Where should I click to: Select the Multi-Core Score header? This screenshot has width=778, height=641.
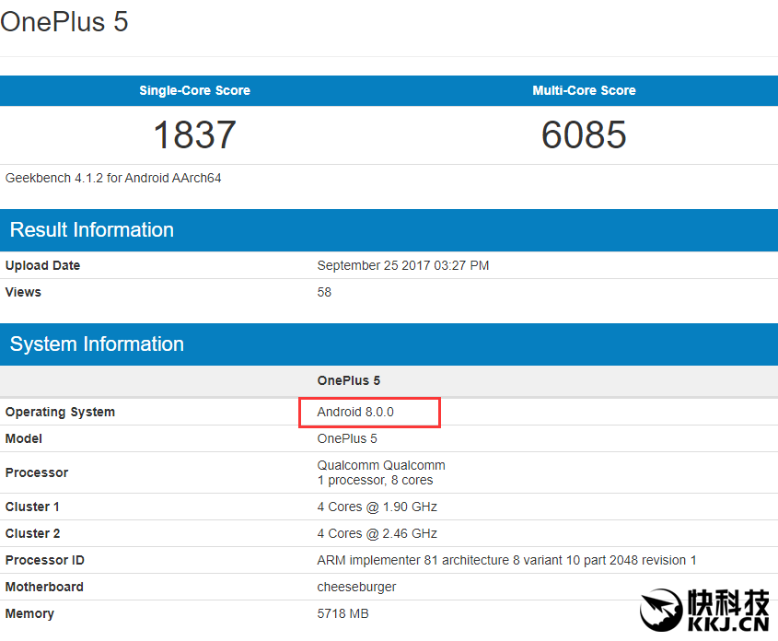(x=584, y=90)
